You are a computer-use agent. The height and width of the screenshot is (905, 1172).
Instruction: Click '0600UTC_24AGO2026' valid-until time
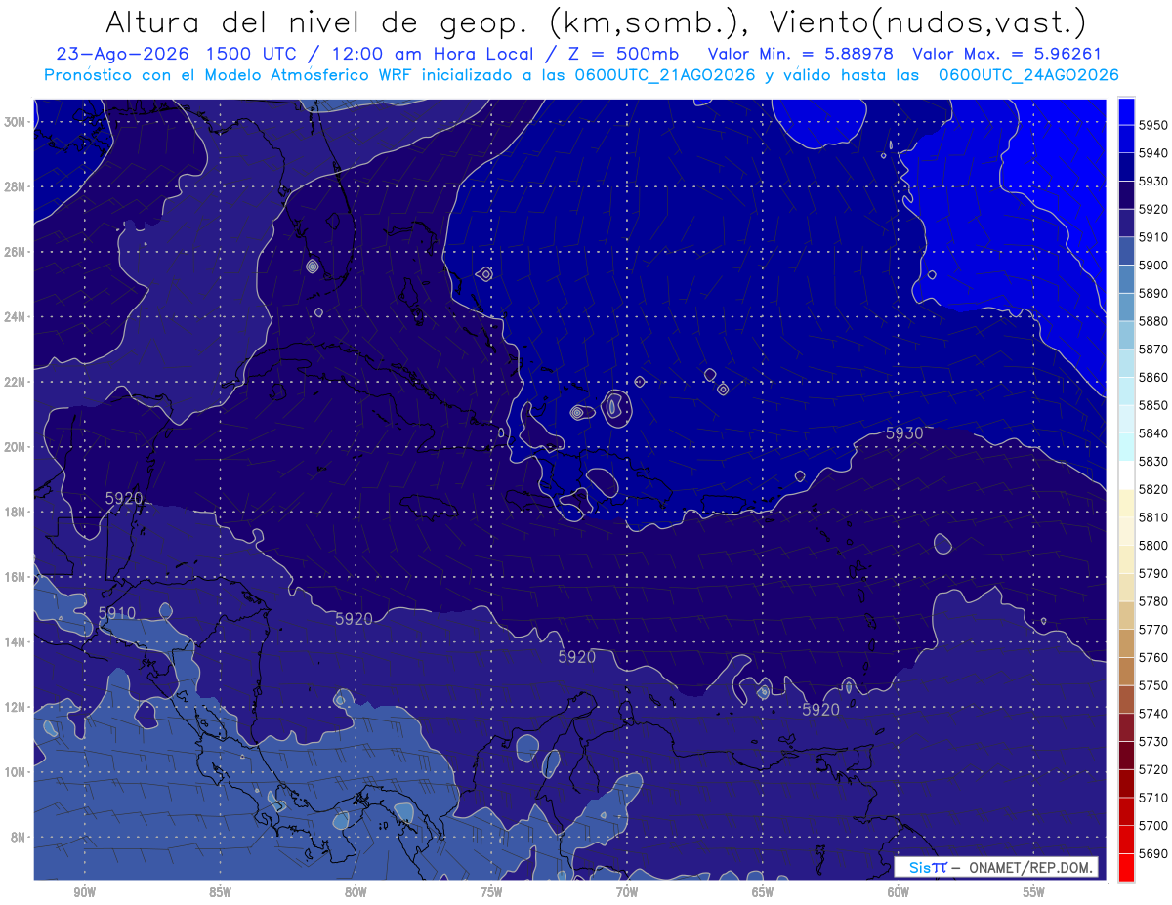(x=1028, y=75)
